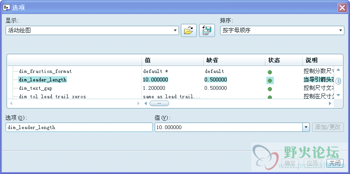
Task: Click the 关闭 button
Action: tap(335, 163)
